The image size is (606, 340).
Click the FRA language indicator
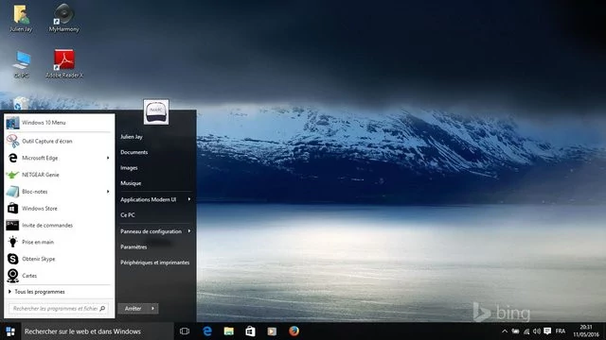pyautogui.click(x=561, y=331)
